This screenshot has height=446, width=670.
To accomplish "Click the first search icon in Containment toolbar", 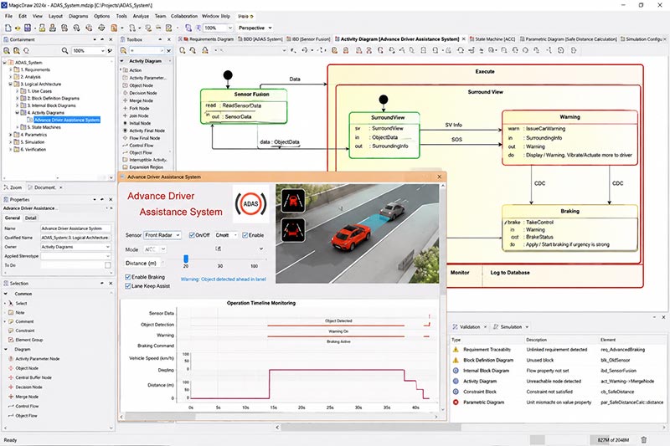I will [x=7, y=50].
